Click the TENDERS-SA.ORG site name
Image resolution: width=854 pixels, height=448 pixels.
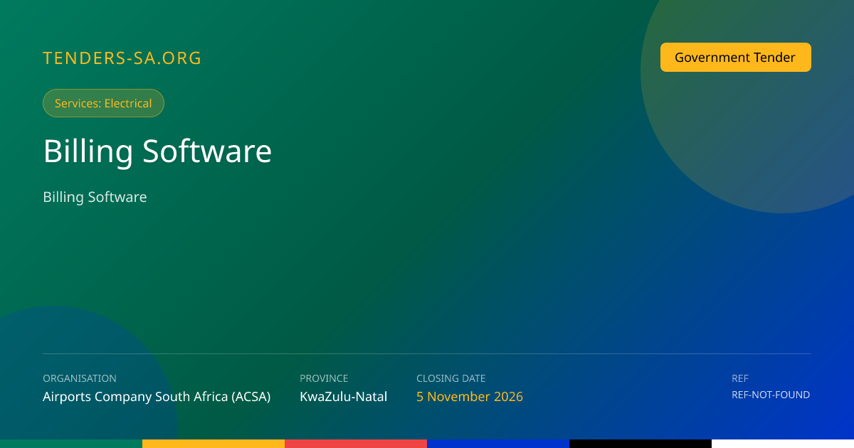point(122,58)
